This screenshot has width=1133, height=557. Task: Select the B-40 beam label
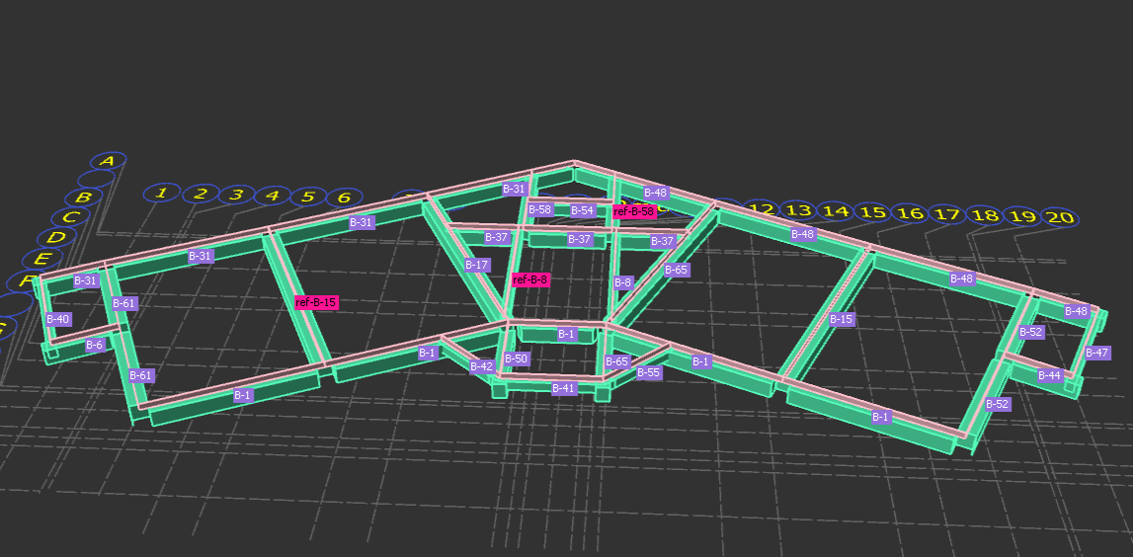[x=58, y=319]
